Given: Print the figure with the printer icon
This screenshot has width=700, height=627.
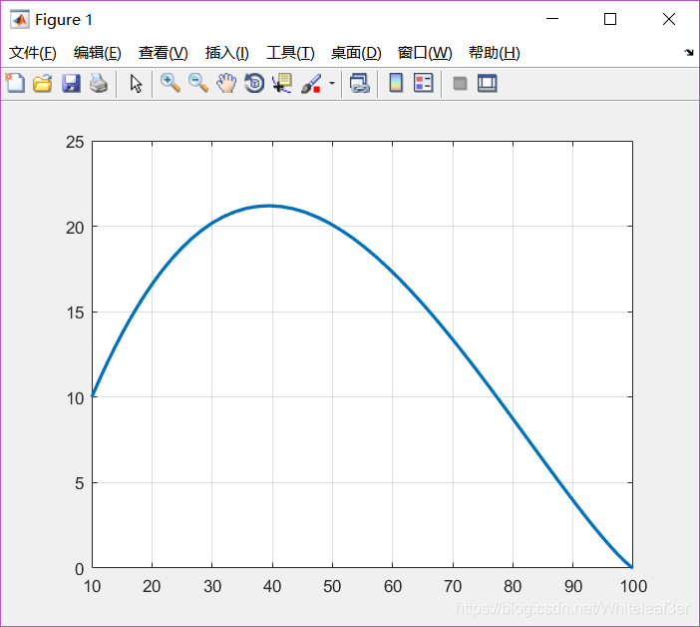Looking at the screenshot, I should coord(98,84).
